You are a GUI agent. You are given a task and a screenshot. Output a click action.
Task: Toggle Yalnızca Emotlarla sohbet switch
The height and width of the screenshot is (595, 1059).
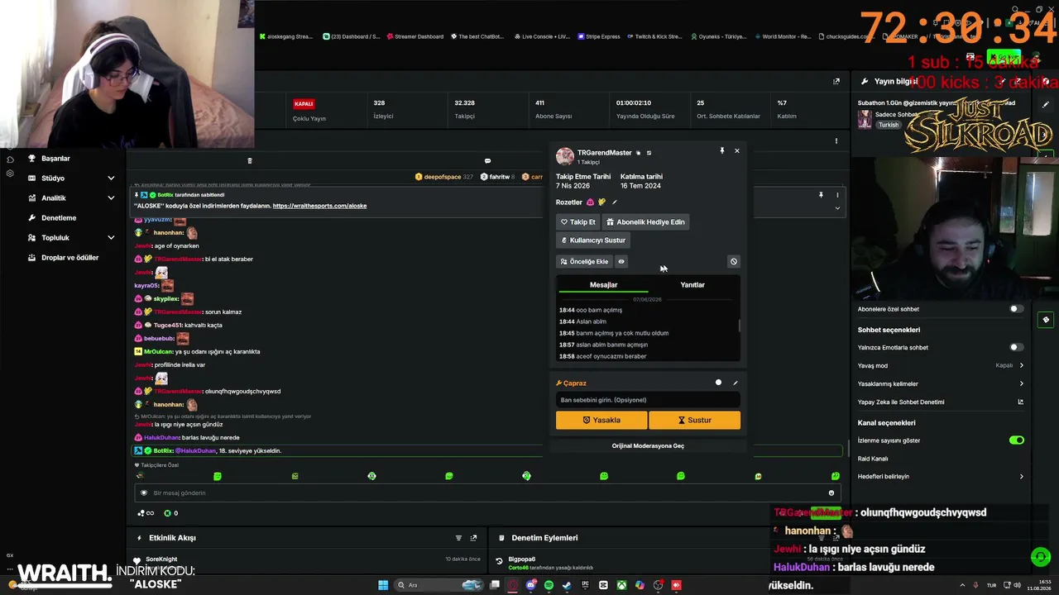tap(1016, 348)
